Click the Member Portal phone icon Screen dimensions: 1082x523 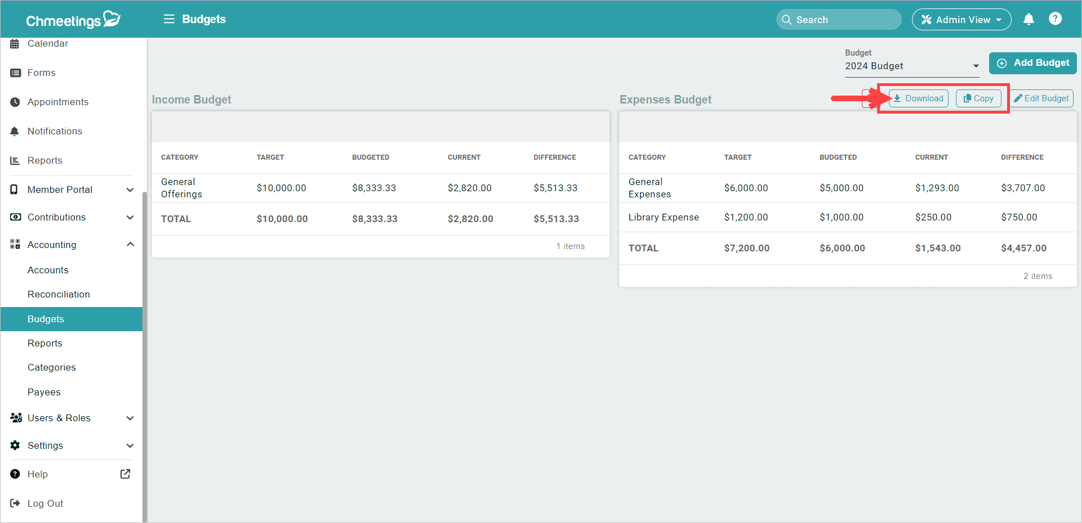15,190
